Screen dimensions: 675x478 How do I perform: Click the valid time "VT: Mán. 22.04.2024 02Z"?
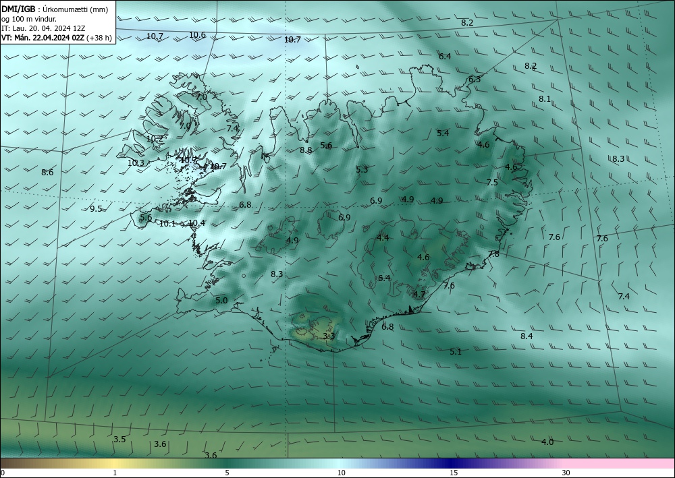(x=43, y=38)
